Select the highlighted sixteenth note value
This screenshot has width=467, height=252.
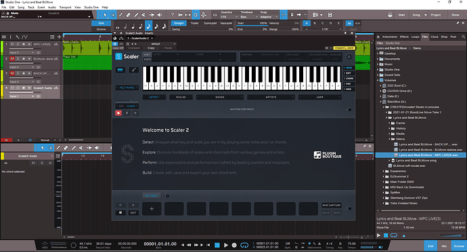tap(148, 26)
